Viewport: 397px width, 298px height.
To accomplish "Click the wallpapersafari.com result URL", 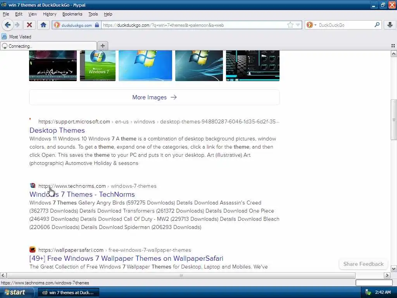I will click(x=115, y=250).
